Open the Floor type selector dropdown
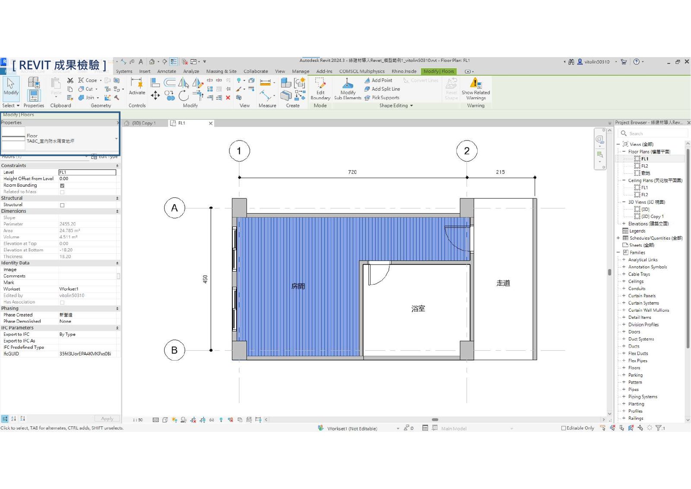 (116, 139)
